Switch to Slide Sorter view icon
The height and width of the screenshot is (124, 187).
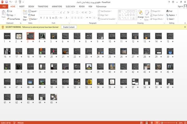click(x=146, y=123)
